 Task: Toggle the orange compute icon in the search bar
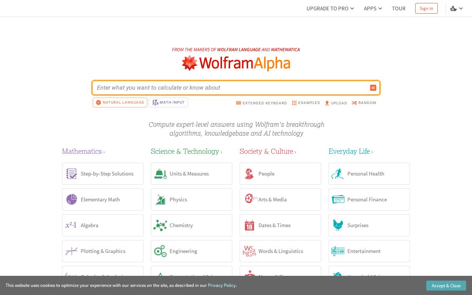tap(373, 88)
